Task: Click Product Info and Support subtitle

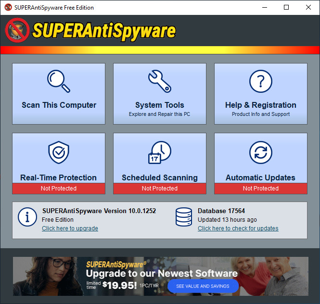Action: (261, 114)
